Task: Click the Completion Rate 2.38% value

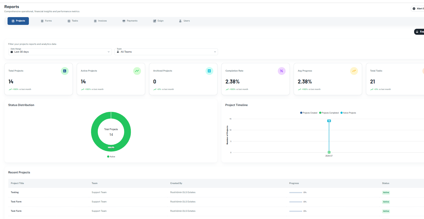Action: 232,82
